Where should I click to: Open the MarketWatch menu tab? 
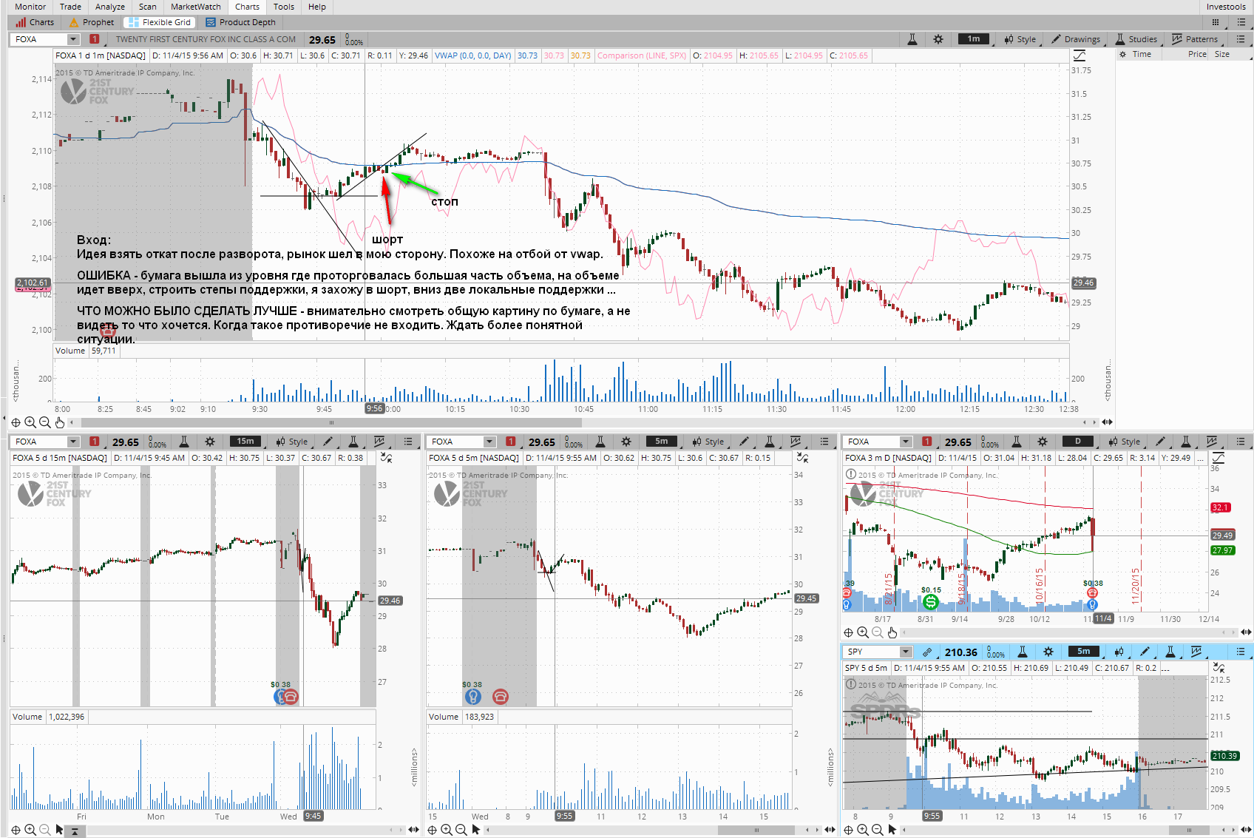(196, 7)
